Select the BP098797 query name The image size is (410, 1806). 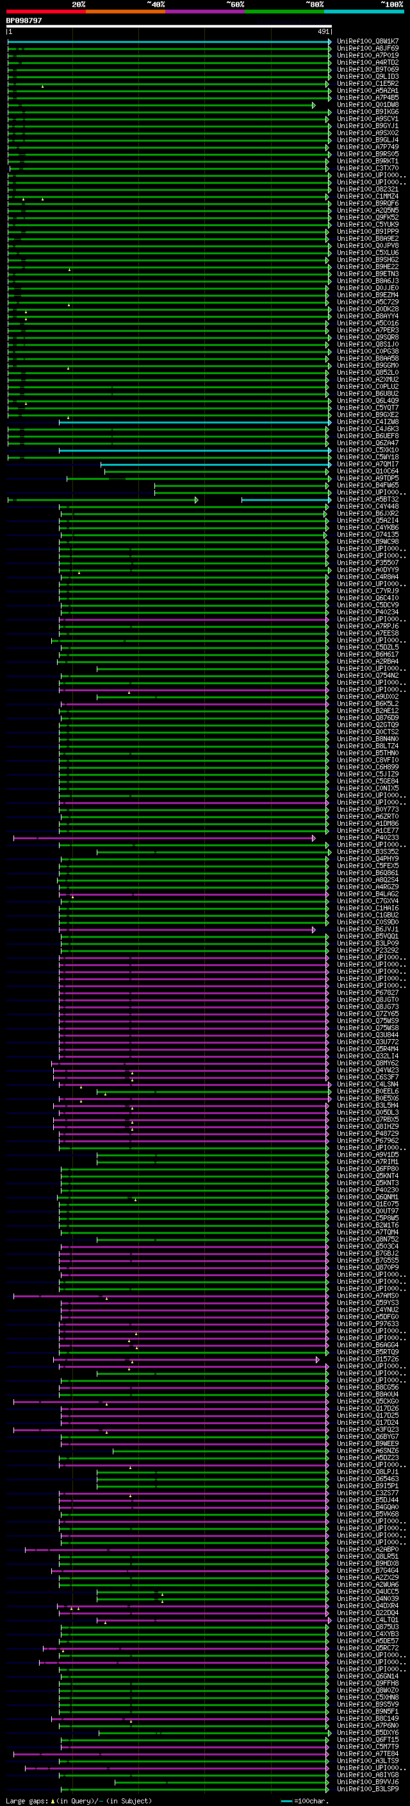pyautogui.click(x=24, y=21)
